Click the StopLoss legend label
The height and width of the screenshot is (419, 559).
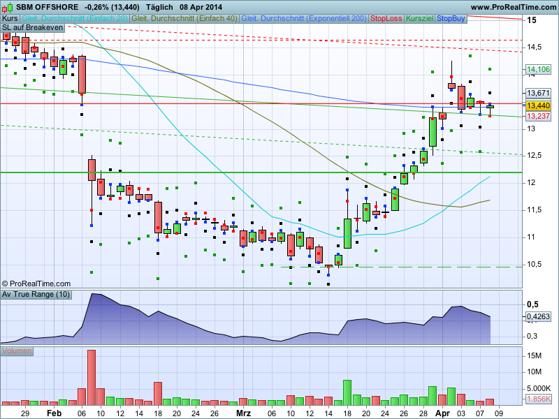tap(386, 19)
